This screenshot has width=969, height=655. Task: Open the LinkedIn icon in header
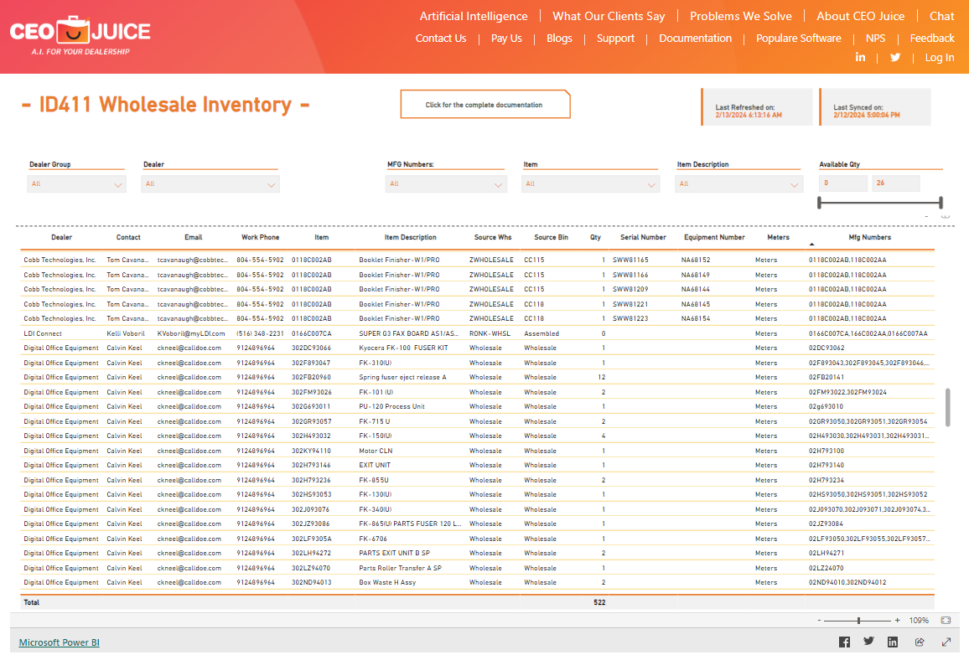click(x=860, y=57)
